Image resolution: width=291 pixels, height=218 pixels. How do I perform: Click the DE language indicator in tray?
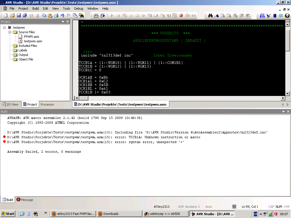[x=255, y=214]
